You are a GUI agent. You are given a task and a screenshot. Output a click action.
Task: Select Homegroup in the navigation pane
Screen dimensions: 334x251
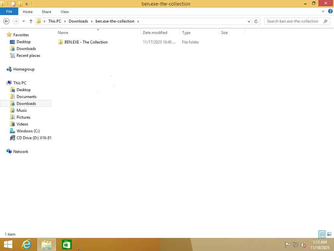point(24,69)
